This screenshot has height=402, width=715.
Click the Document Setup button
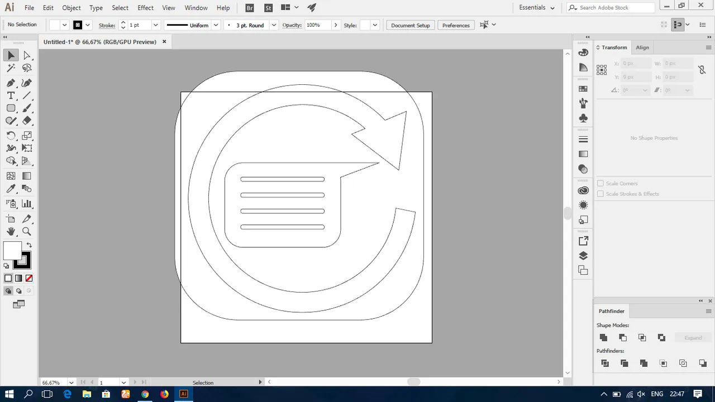[411, 25]
